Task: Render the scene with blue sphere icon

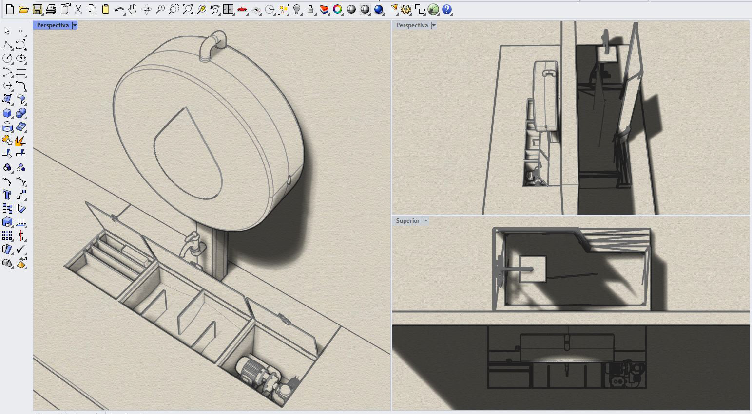Action: tap(379, 9)
